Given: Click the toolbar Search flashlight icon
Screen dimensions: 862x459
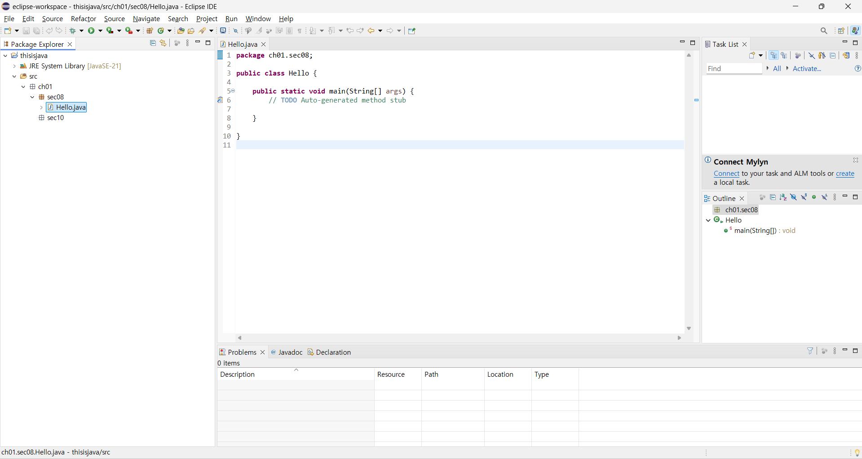Looking at the screenshot, I should [203, 31].
